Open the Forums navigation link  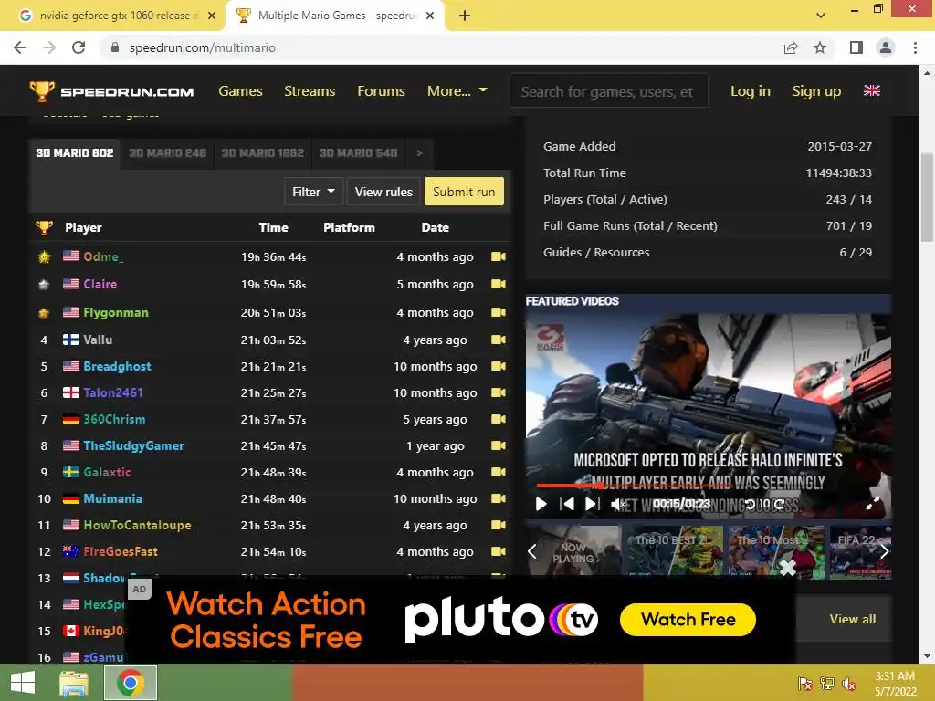[x=381, y=90]
